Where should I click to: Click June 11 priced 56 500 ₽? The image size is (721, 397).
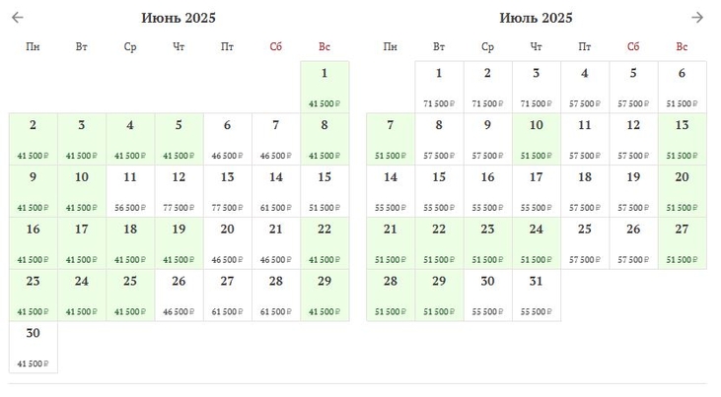tap(130, 191)
